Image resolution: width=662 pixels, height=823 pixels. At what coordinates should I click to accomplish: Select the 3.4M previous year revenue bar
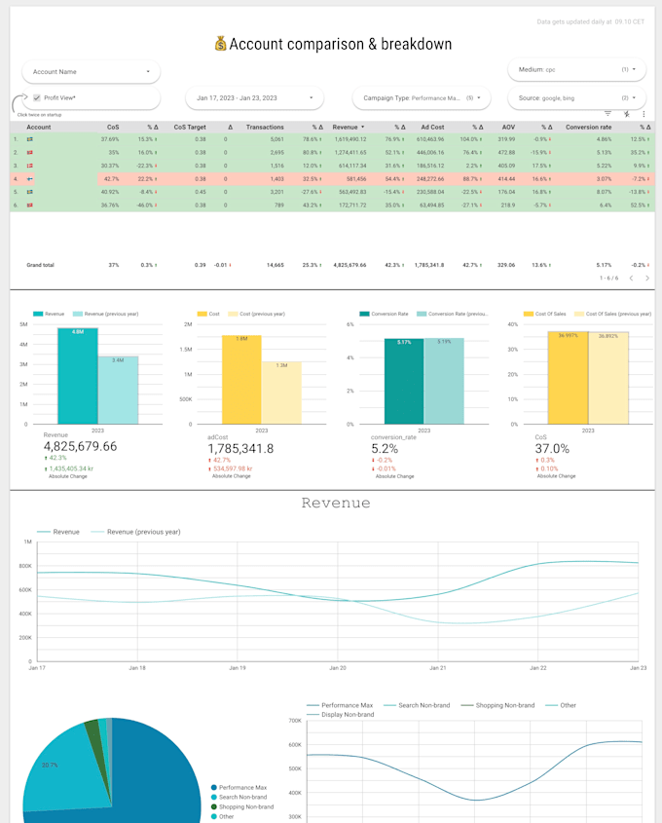coord(118,390)
